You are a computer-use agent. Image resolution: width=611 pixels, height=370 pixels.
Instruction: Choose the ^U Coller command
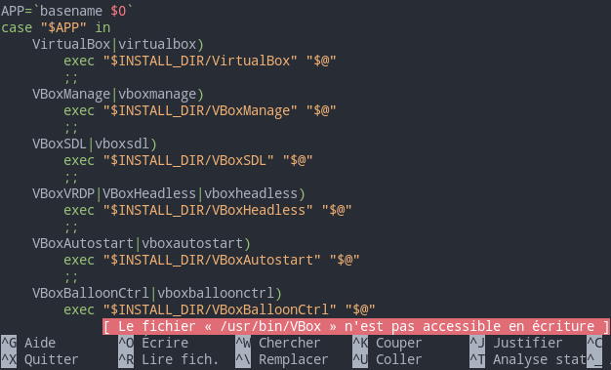tap(387, 359)
